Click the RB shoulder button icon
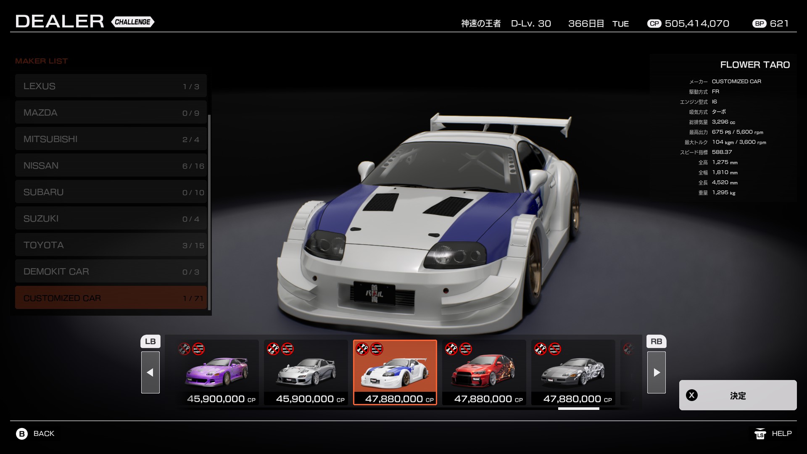This screenshot has width=807, height=454. [657, 341]
